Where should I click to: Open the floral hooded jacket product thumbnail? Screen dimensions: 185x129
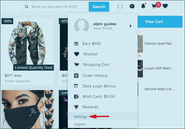(28, 44)
